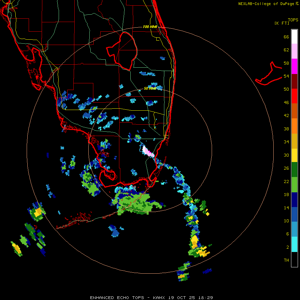300x300 pixels.
Task: Click the bright red legend swatch
Action: tap(294, 96)
